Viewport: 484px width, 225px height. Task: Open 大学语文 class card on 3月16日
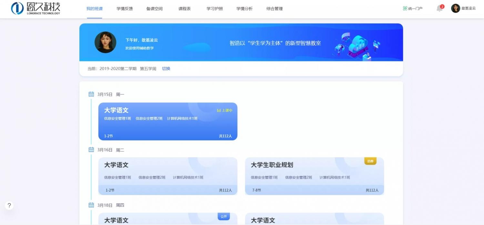click(168, 176)
